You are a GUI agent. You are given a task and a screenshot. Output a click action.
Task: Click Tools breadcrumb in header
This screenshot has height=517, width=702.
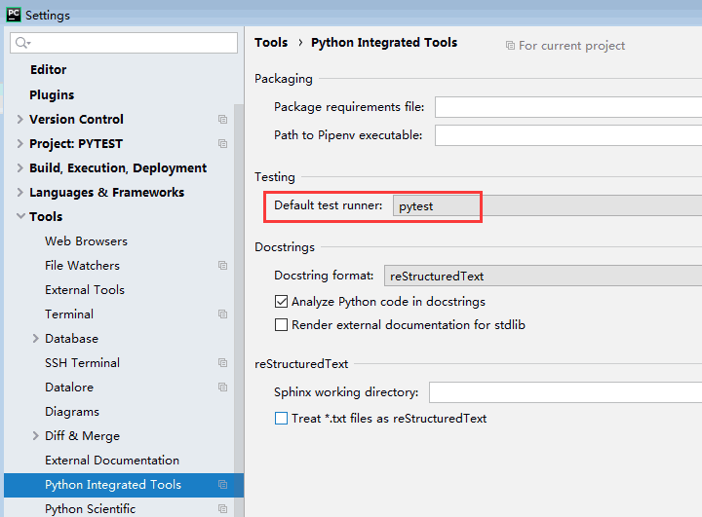pyautogui.click(x=271, y=43)
